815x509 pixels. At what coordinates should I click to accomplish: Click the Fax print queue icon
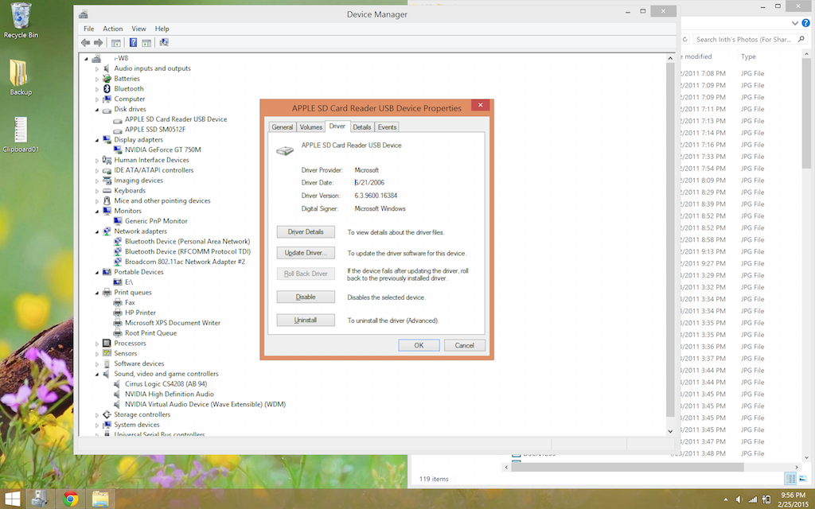(x=118, y=302)
